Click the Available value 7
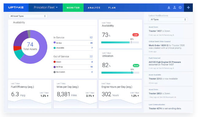 pyautogui.click(x=92, y=48)
